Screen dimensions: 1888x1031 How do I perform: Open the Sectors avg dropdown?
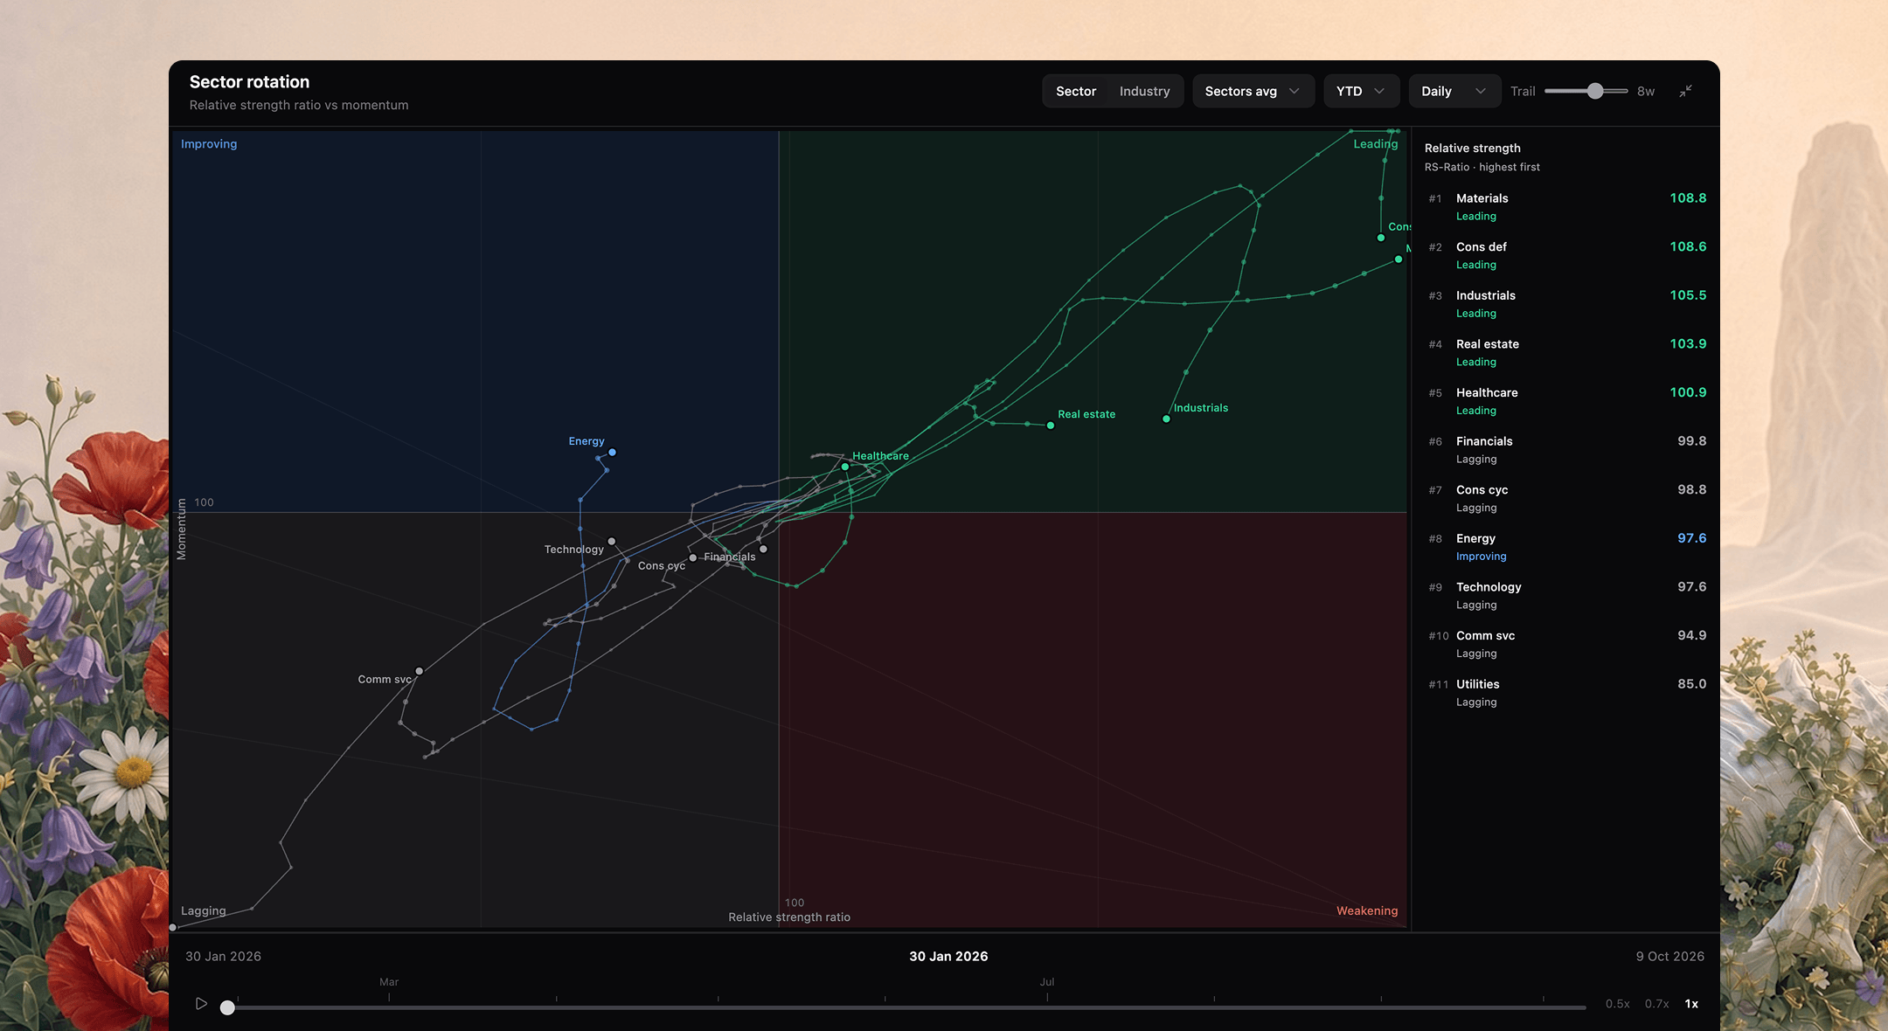tap(1253, 91)
